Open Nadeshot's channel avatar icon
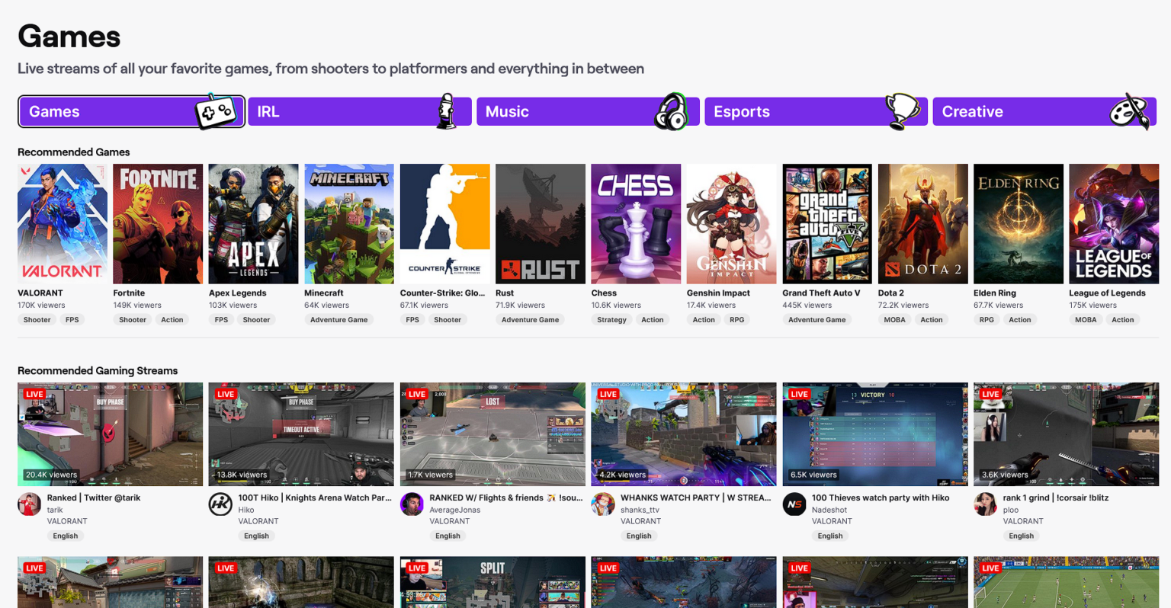The height and width of the screenshot is (608, 1171). (794, 504)
